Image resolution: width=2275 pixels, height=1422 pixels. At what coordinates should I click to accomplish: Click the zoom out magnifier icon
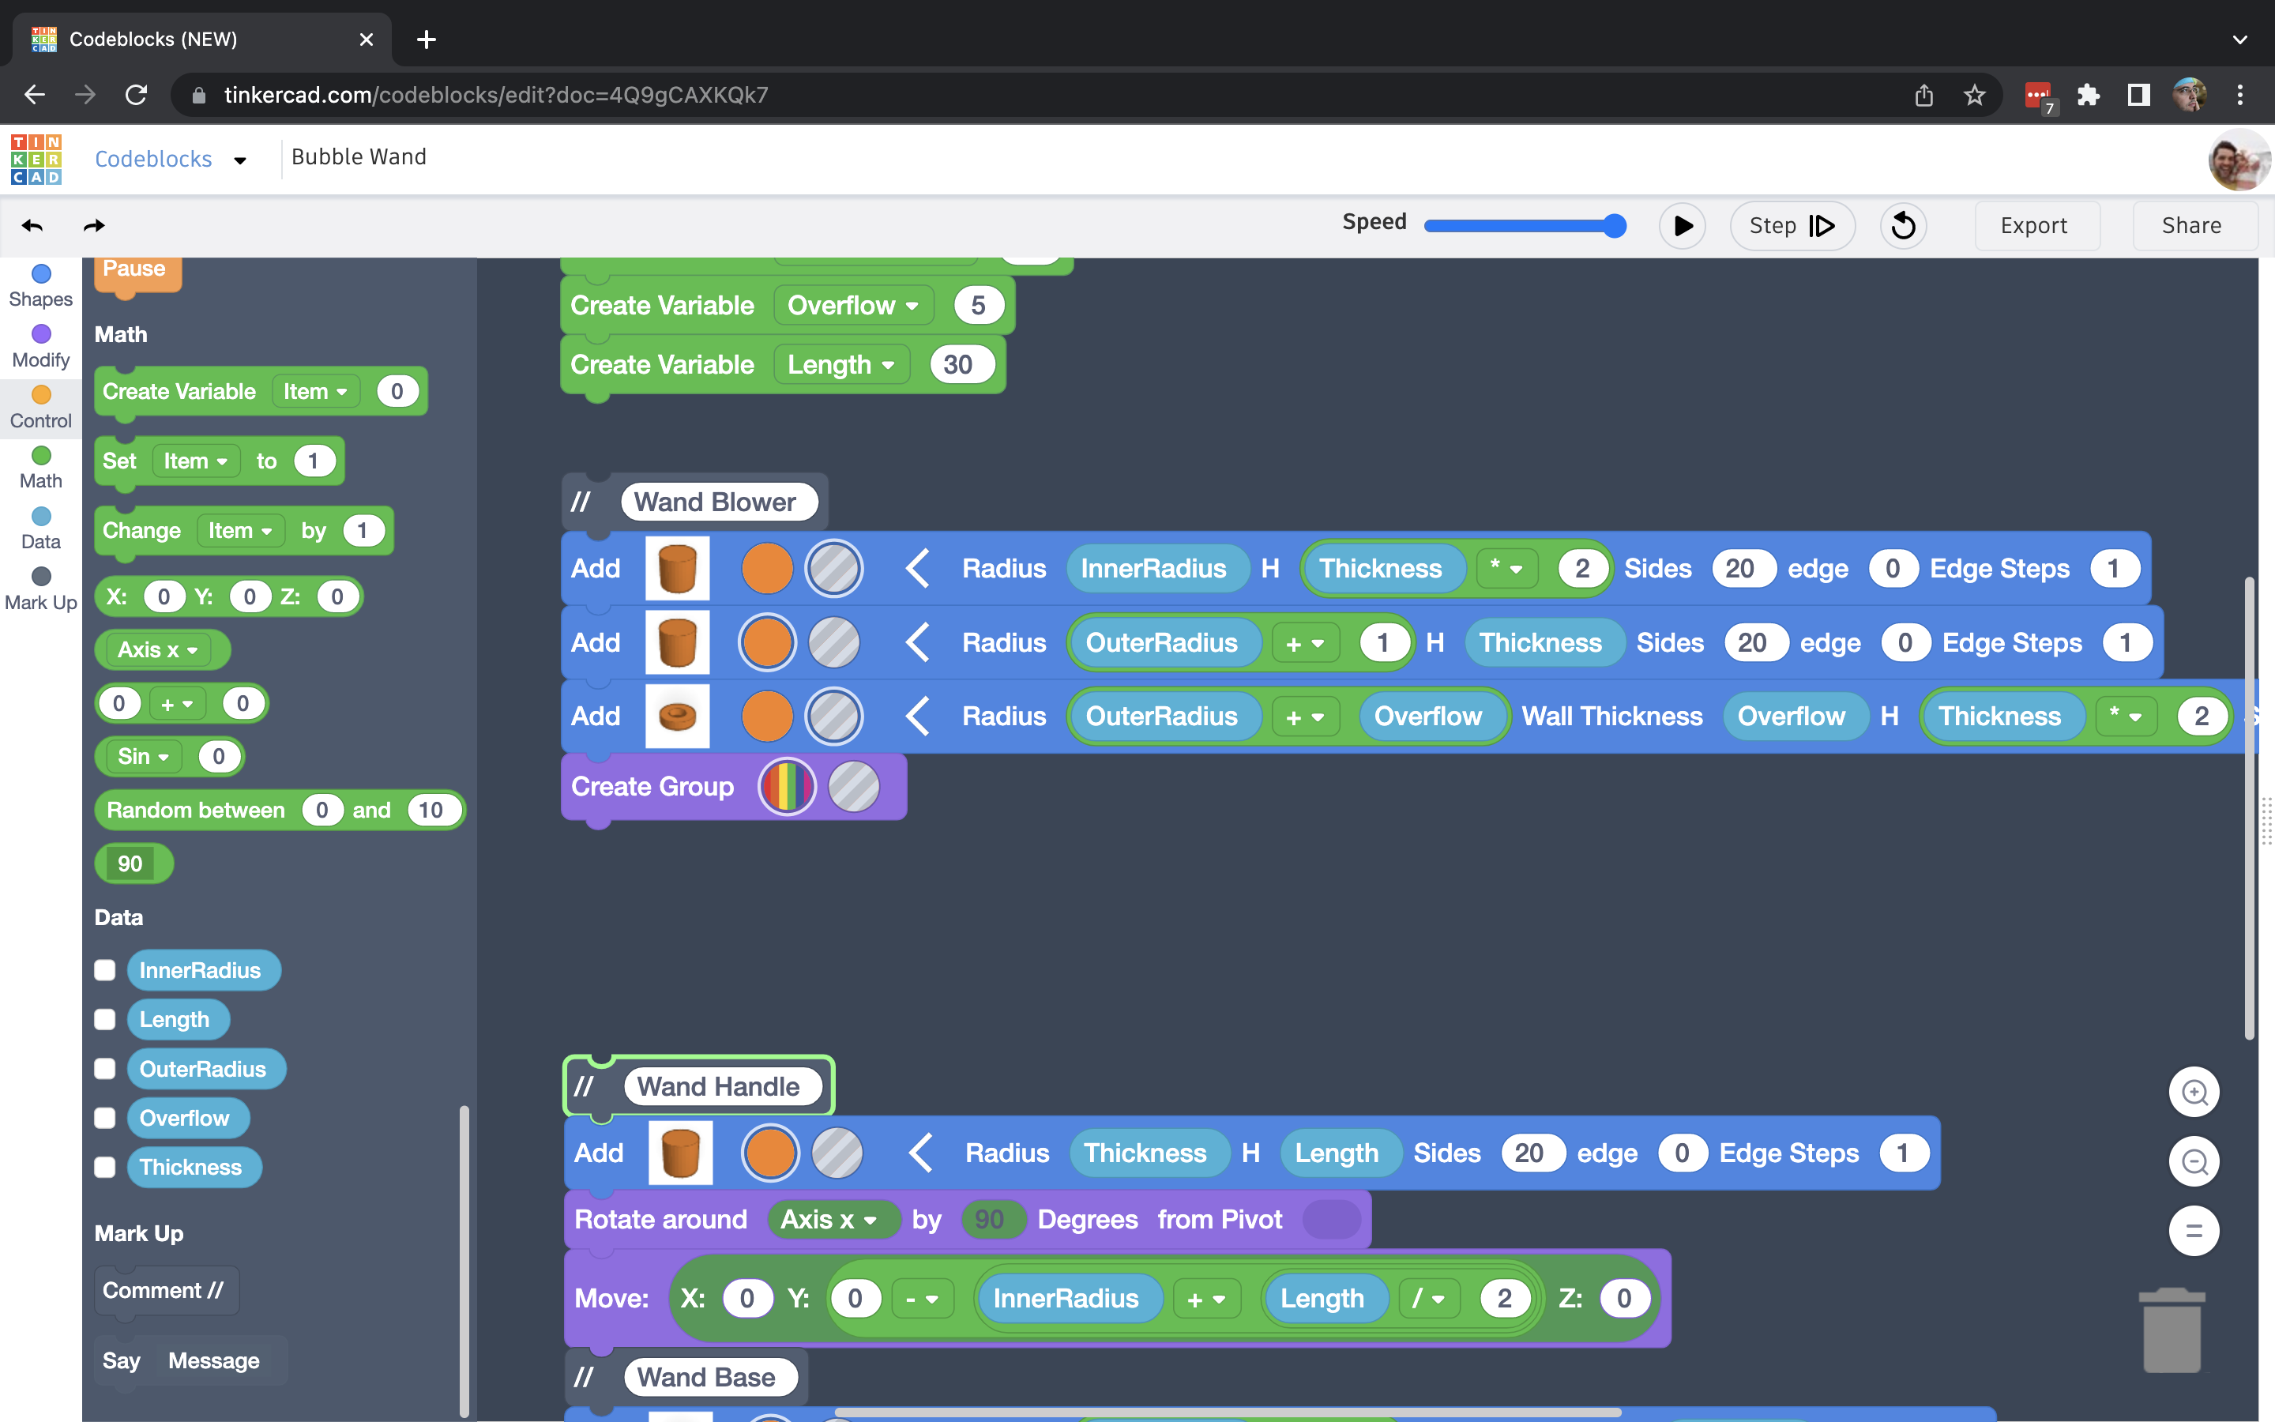click(x=2193, y=1161)
